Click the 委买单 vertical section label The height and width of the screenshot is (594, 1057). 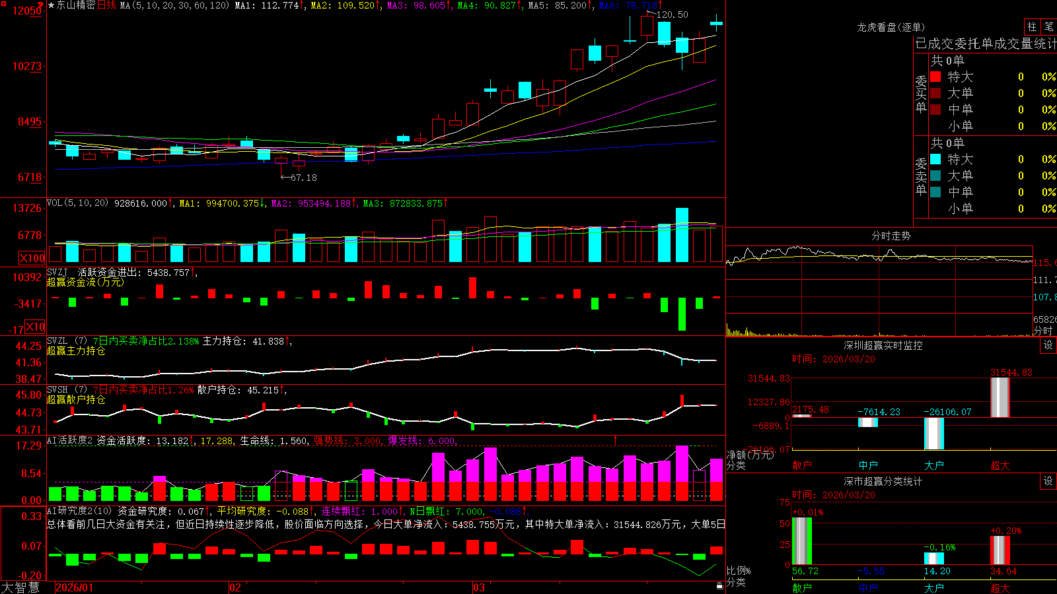click(x=921, y=94)
